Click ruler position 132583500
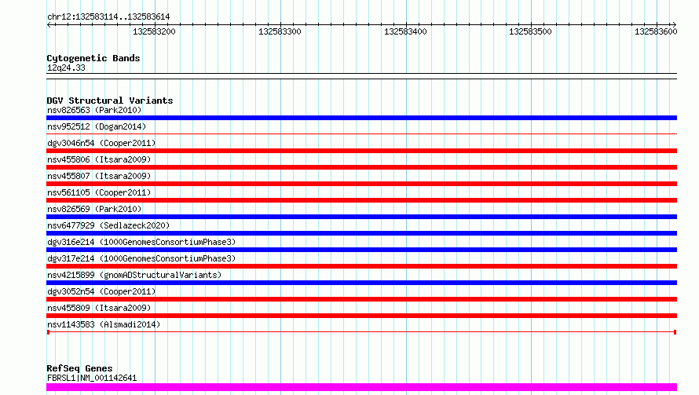This screenshot has width=699, height=395. point(530,31)
